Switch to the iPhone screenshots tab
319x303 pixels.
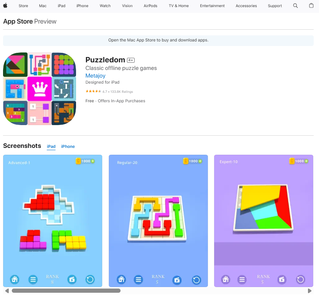(x=68, y=146)
